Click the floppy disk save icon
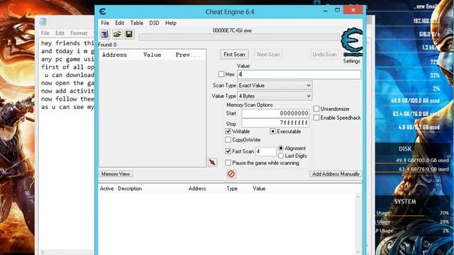Image resolution: width=454 pixels, height=255 pixels. (129, 34)
